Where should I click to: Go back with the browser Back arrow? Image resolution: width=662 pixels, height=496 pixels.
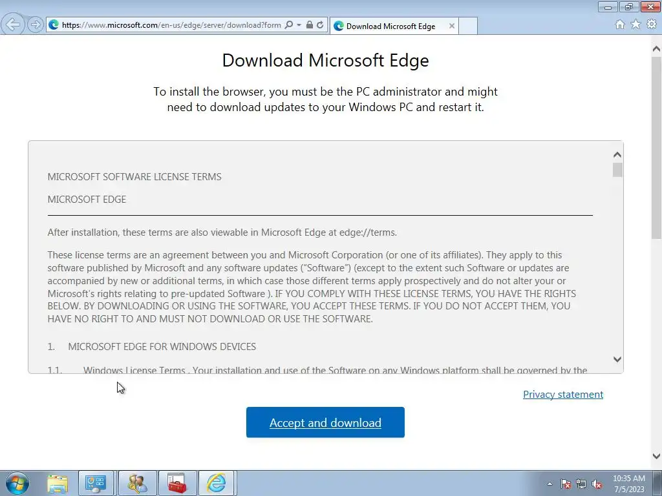[x=12, y=25]
